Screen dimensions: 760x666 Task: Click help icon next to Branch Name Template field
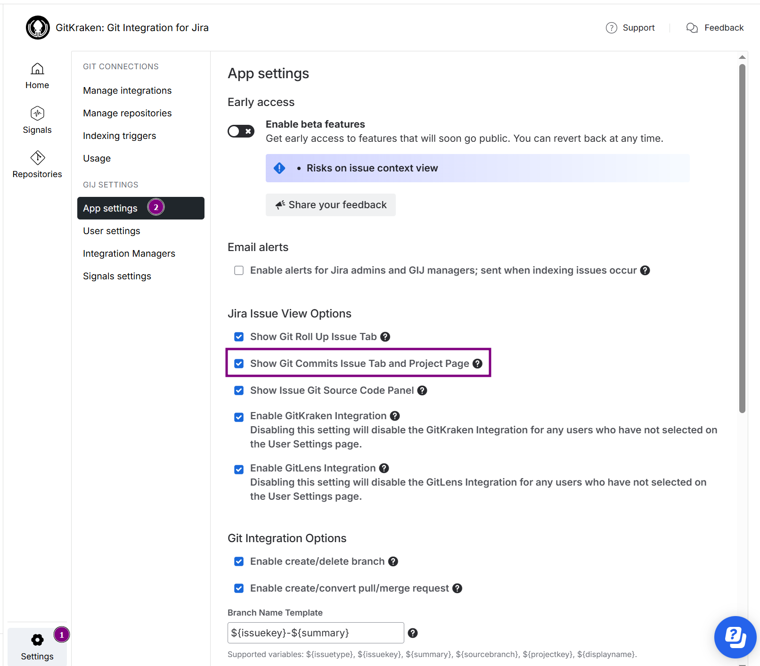(x=413, y=633)
